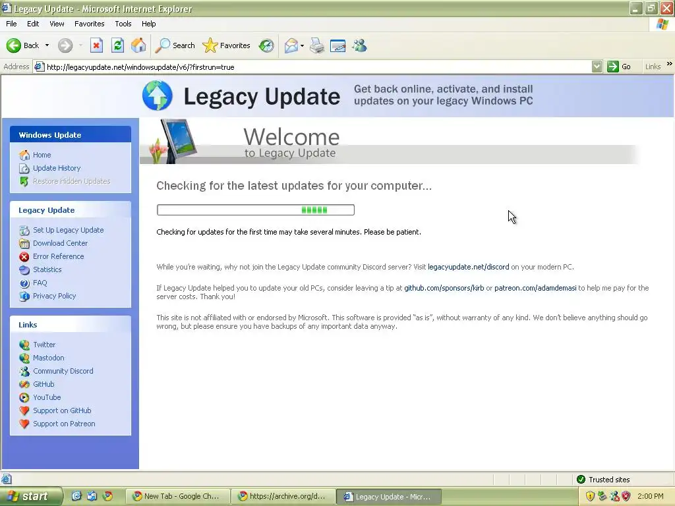Click the Legacy Update globe logo
The image size is (675, 506).
click(158, 96)
